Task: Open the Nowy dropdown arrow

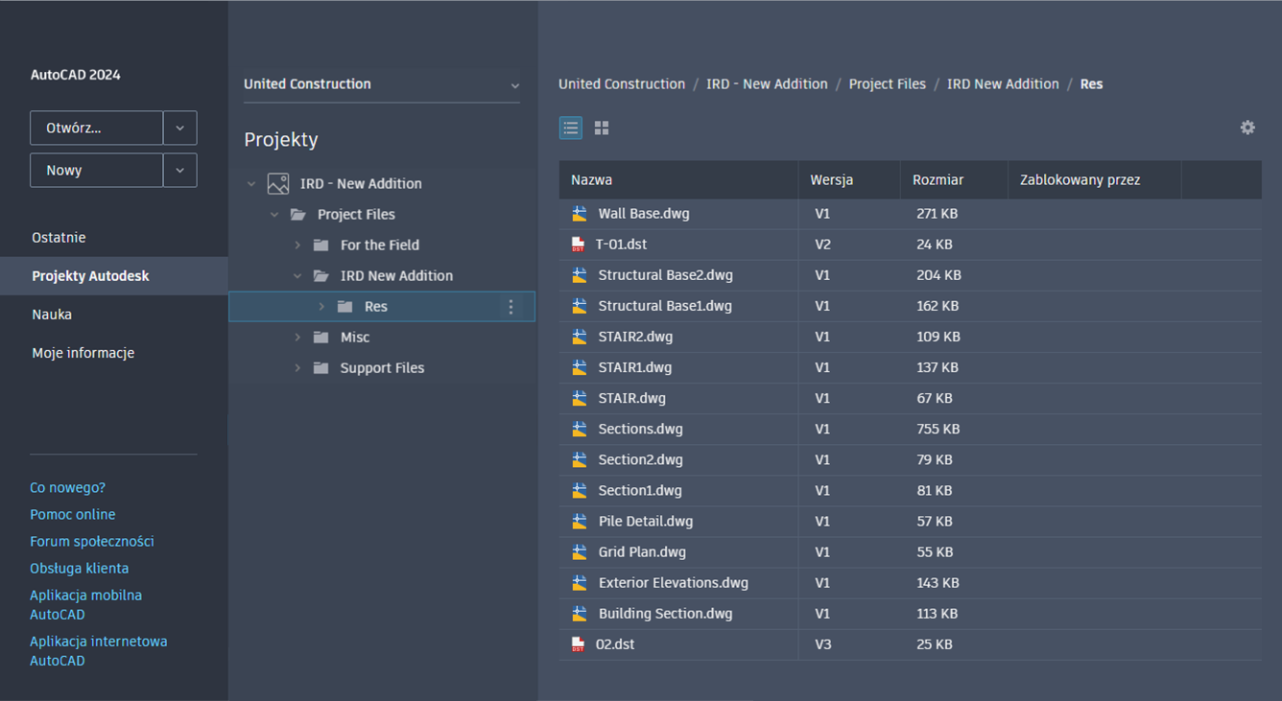Action: click(179, 170)
